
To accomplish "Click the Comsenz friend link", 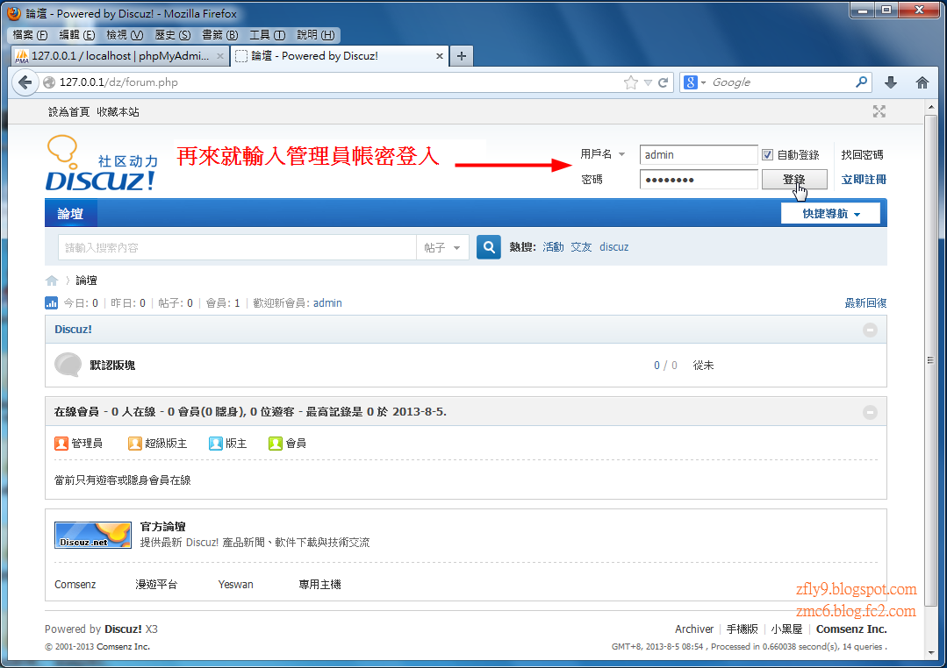I will 75,584.
